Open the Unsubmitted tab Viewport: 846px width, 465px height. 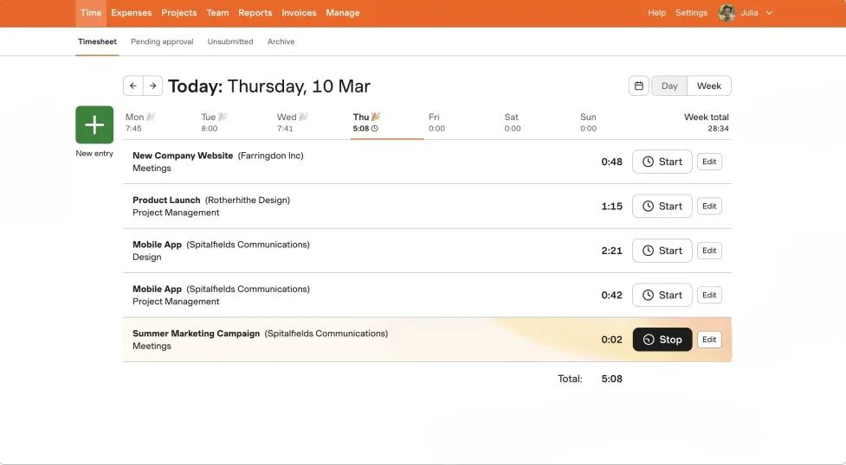230,41
